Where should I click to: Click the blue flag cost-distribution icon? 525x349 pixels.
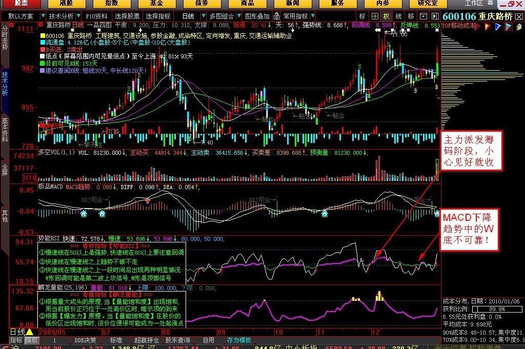(x=498, y=27)
